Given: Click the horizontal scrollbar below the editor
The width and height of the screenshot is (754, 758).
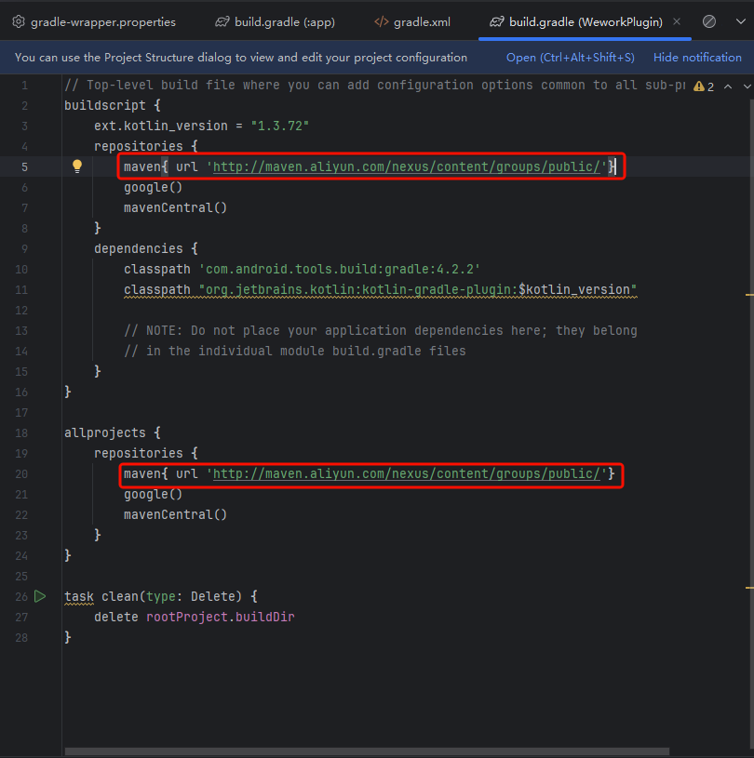Looking at the screenshot, I should [x=367, y=751].
